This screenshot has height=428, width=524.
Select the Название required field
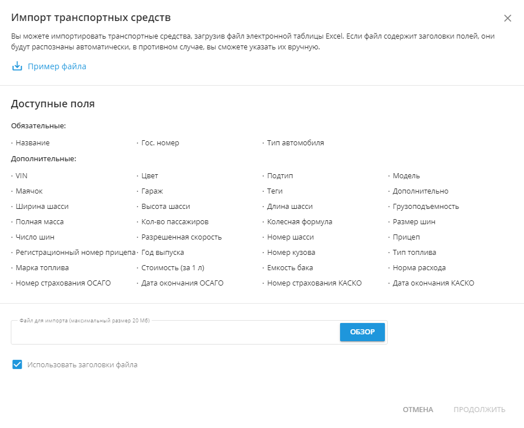coord(32,143)
